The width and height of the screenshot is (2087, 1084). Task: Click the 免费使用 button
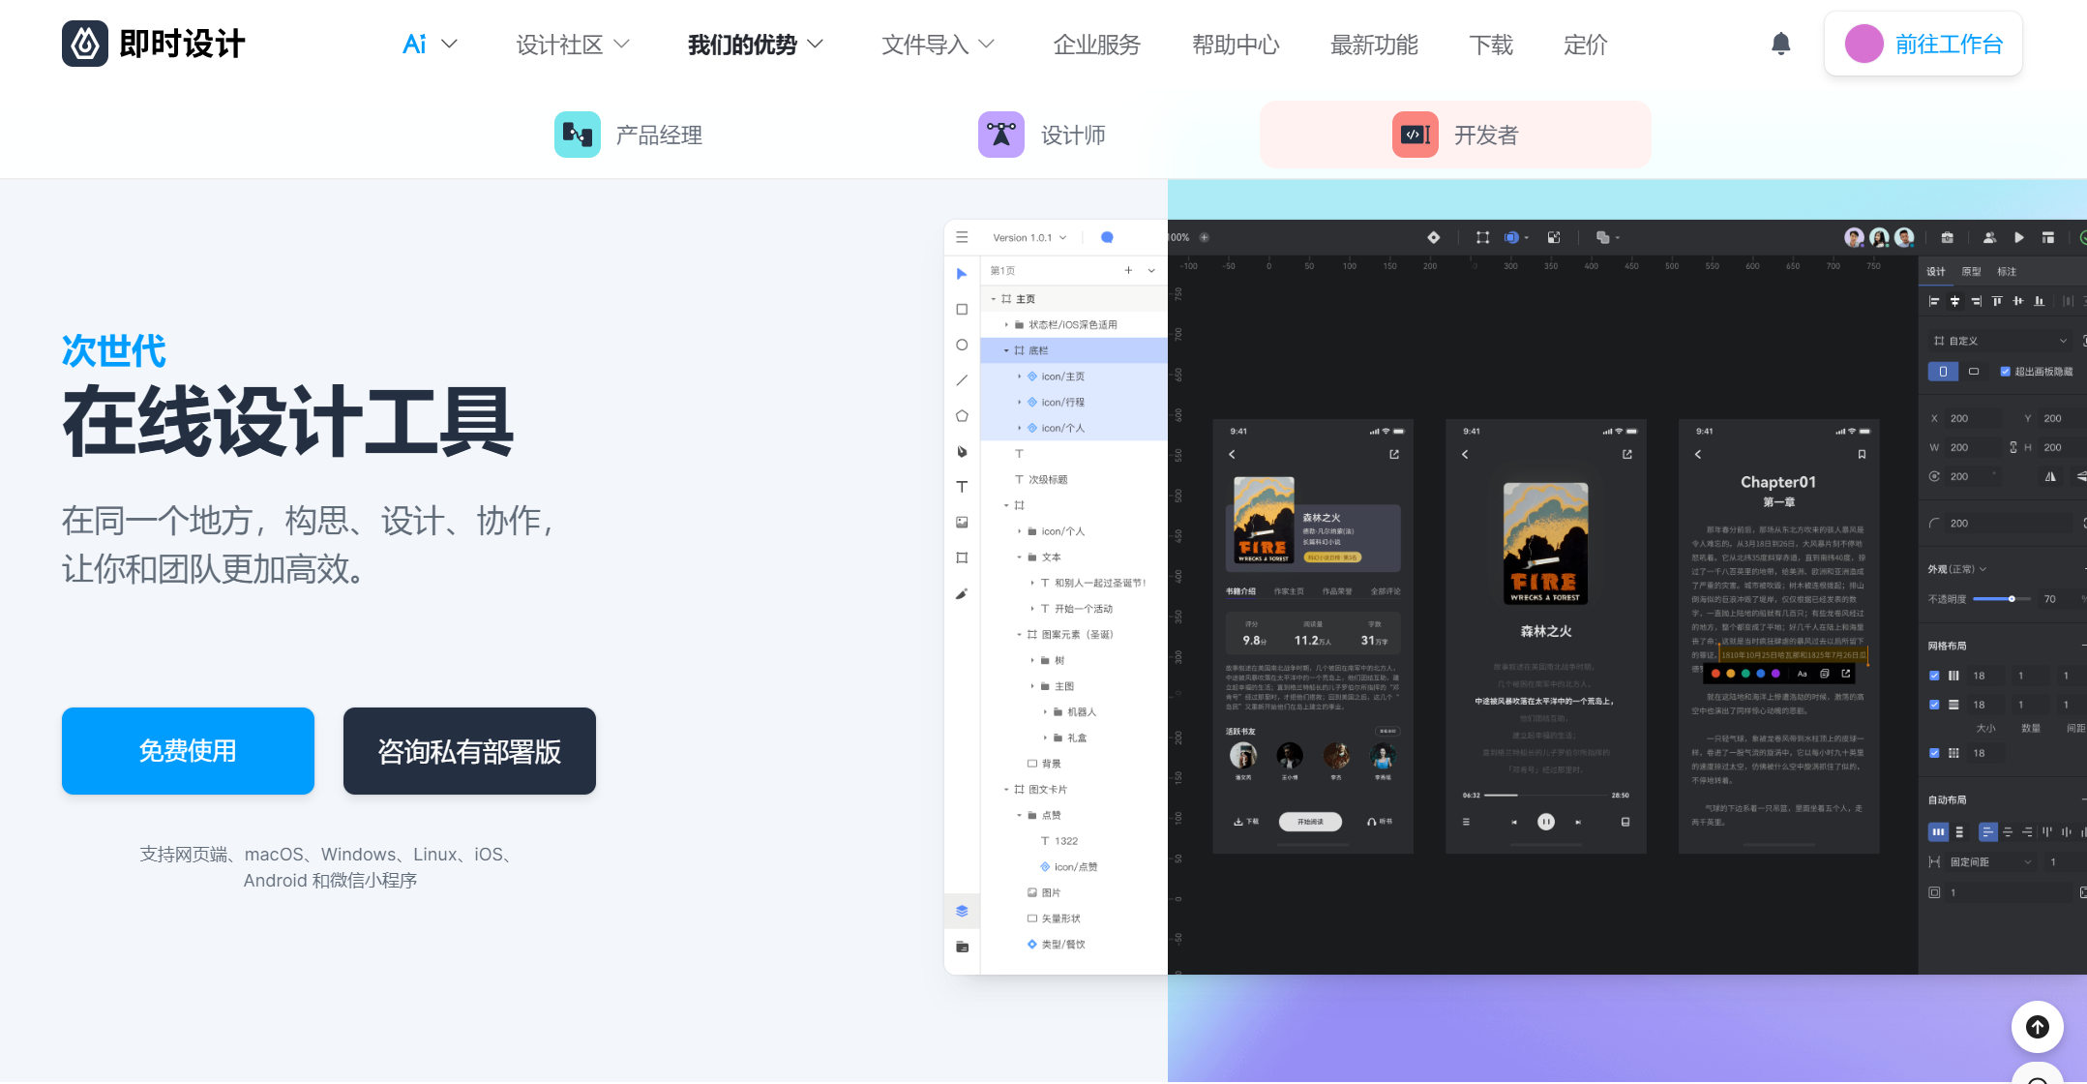[187, 753]
